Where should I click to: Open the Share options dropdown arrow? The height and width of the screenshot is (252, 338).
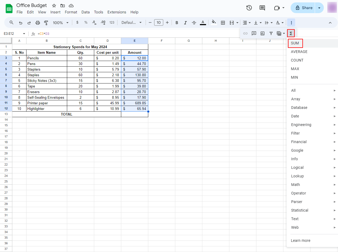coord(319,8)
